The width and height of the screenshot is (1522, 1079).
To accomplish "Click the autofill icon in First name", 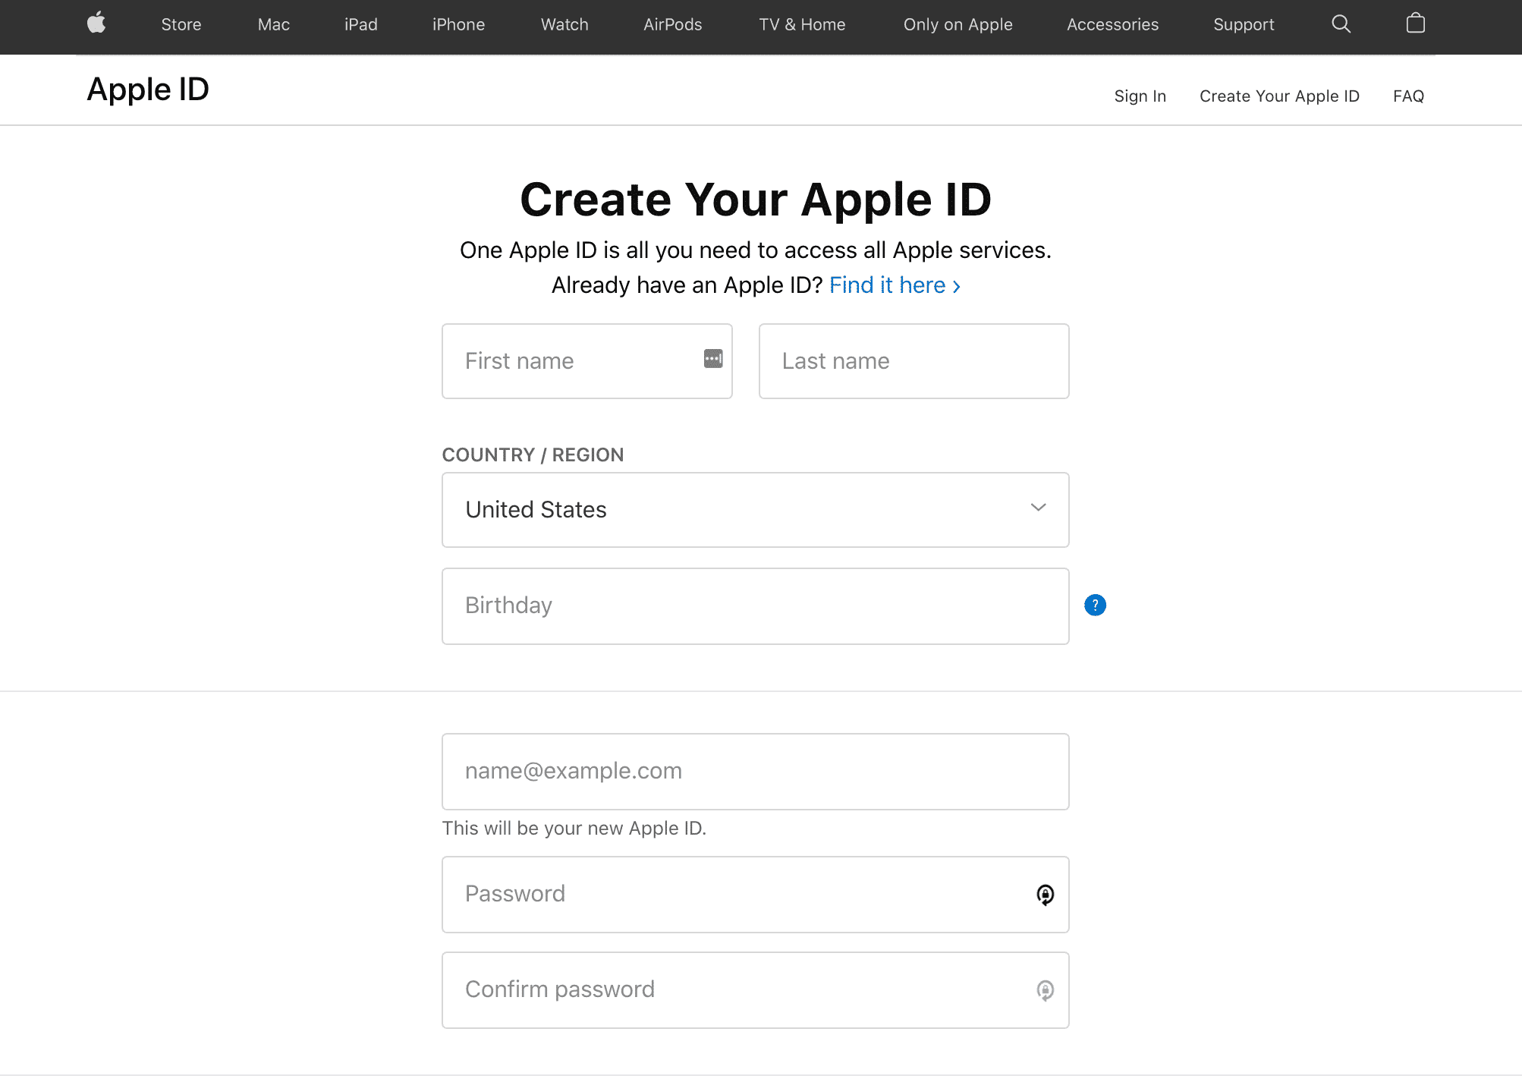I will click(x=713, y=359).
